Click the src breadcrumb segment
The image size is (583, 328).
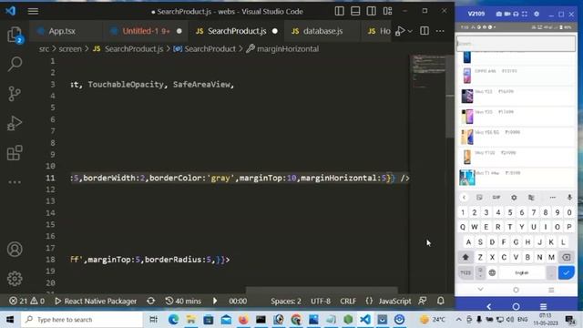tap(44, 49)
